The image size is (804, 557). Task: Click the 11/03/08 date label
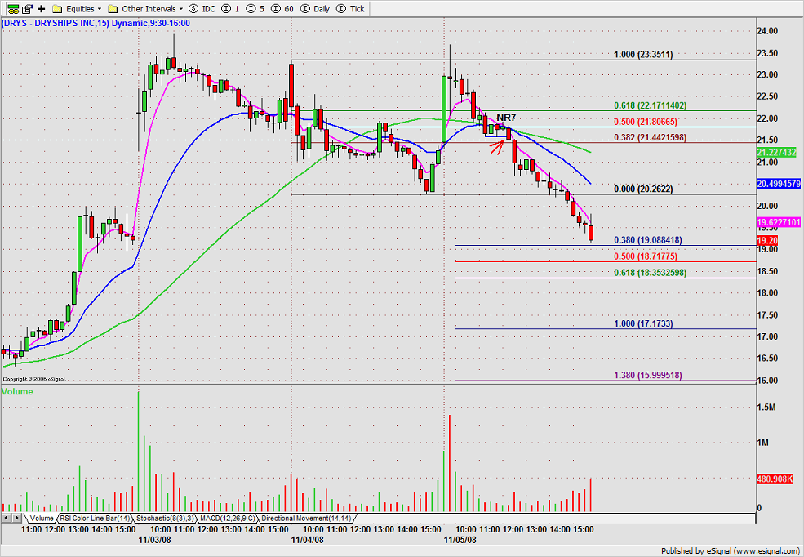tap(155, 540)
